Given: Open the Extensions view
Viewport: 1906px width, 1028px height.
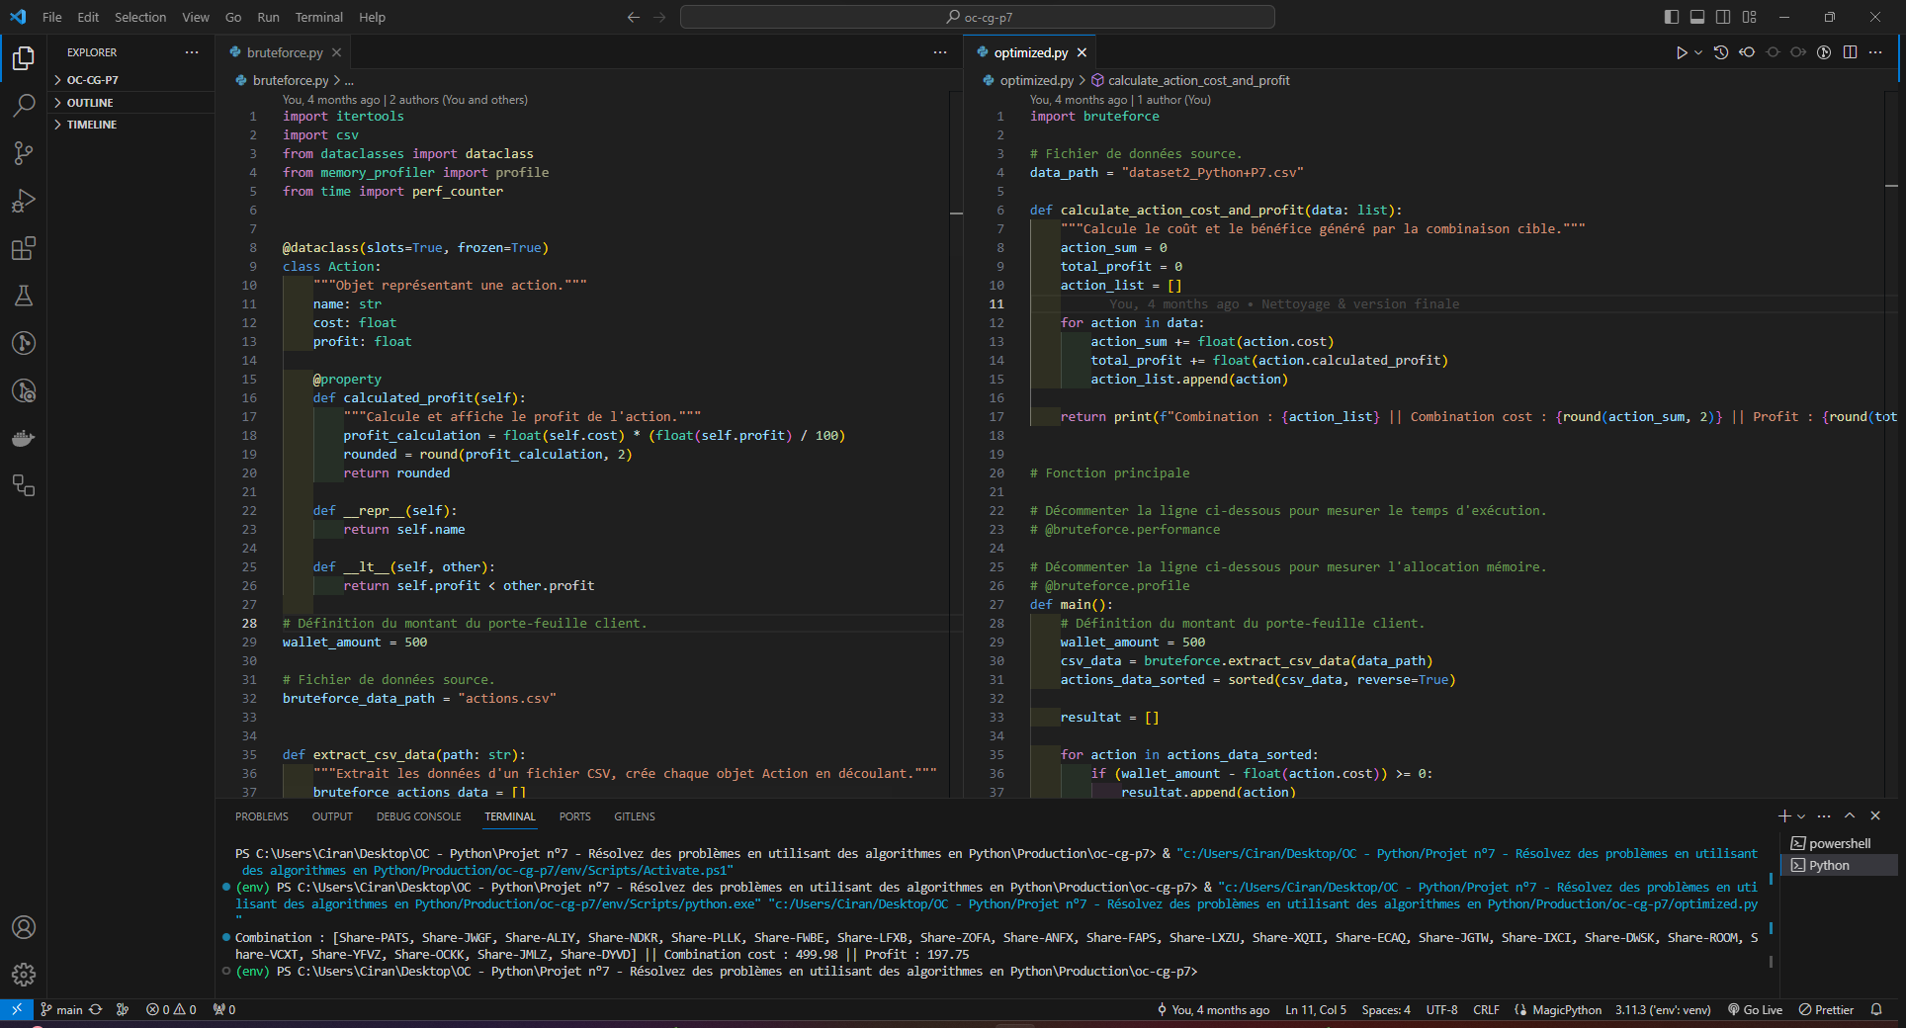Looking at the screenshot, I should (x=24, y=248).
